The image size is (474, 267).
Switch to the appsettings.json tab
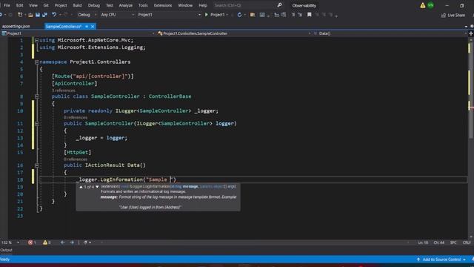pyautogui.click(x=16, y=27)
